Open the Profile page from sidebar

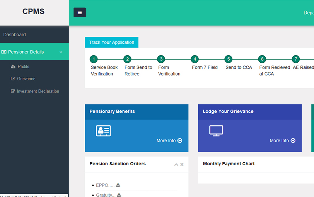23,66
